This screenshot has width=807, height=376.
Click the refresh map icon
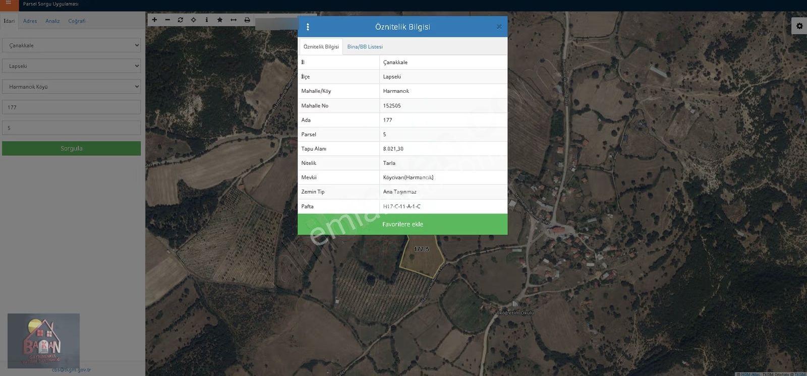(181, 20)
